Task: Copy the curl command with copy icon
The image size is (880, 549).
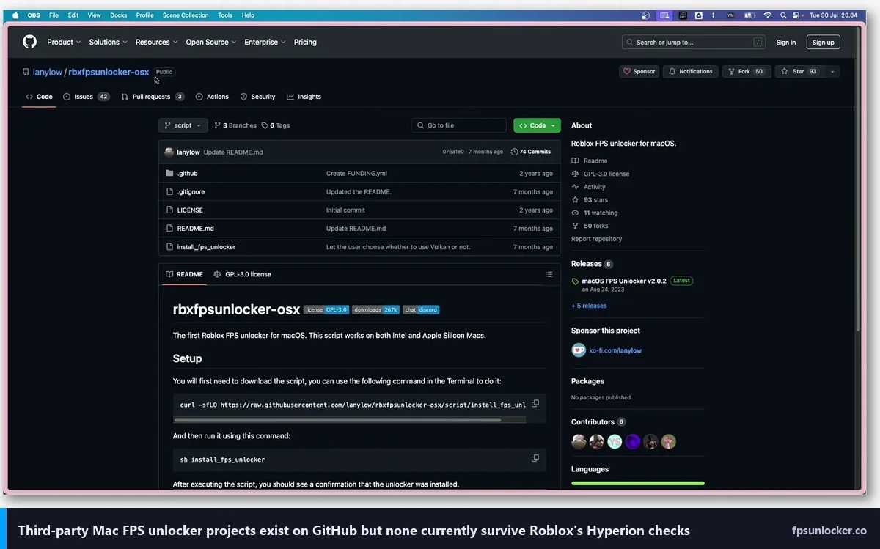Action: (535, 404)
